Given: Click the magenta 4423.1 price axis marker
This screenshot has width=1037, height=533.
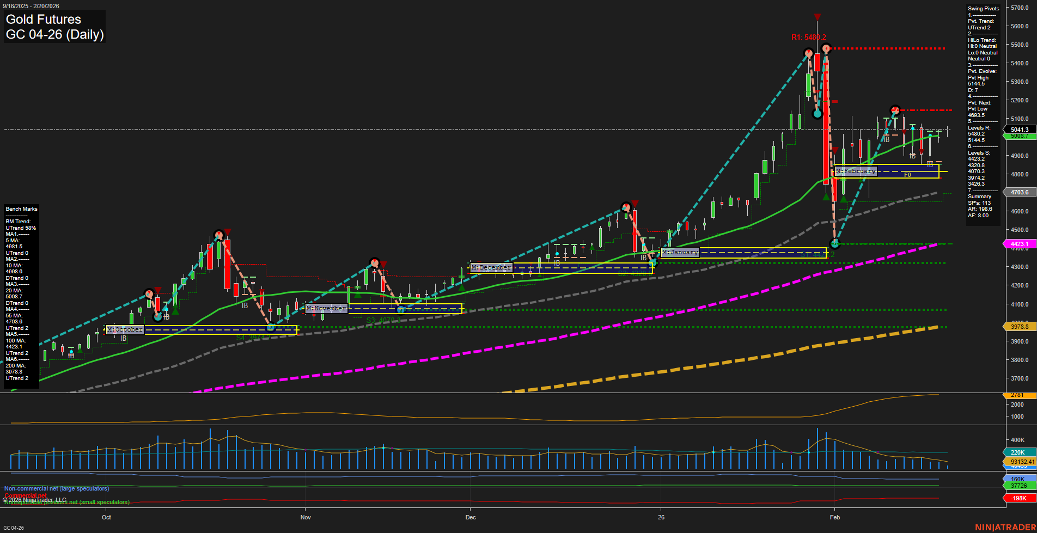Looking at the screenshot, I should click(1020, 243).
